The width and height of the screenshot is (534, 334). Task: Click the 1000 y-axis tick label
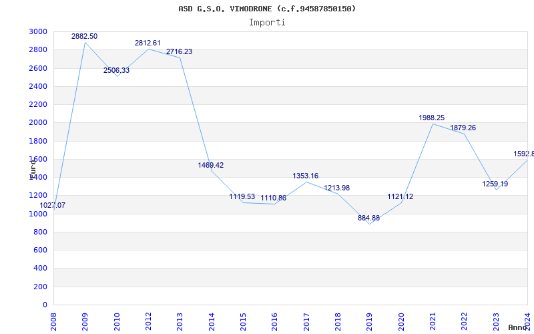tap(38, 214)
